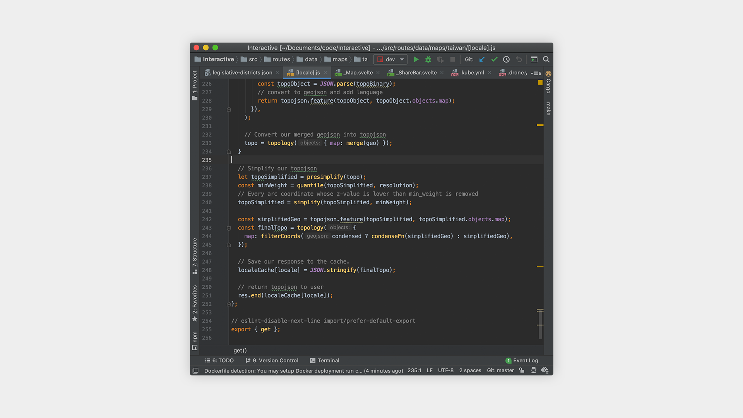Expand the folding triangle at line 243
Viewport: 743px width, 418px height.
229,228
